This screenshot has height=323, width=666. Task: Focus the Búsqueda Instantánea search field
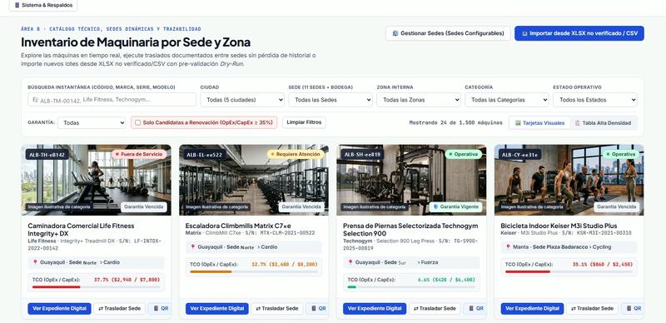click(112, 100)
